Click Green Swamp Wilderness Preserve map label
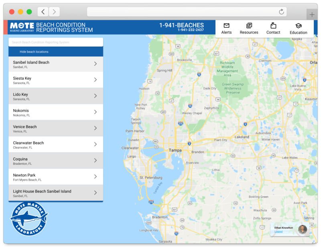 (233, 88)
